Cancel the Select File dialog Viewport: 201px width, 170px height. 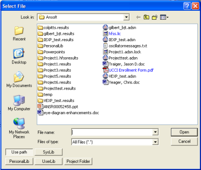click(184, 141)
